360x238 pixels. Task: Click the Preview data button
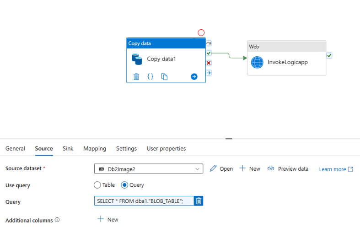tap(288, 169)
